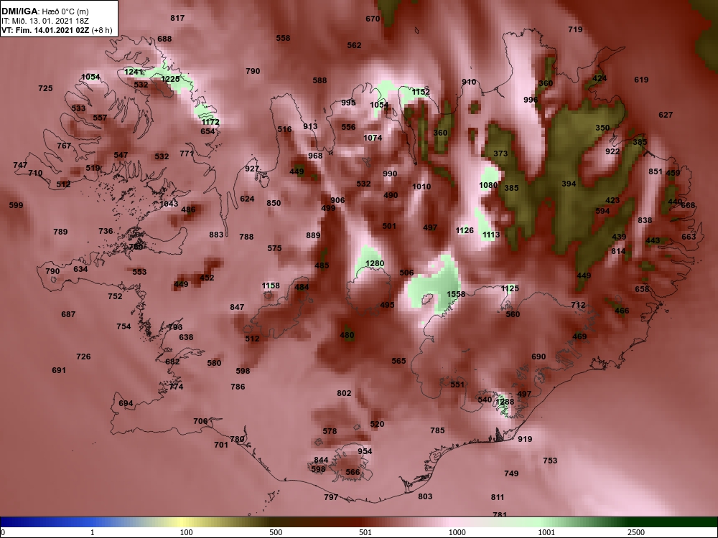
Task: Click the map value '1125'
Action: pyautogui.click(x=510, y=288)
